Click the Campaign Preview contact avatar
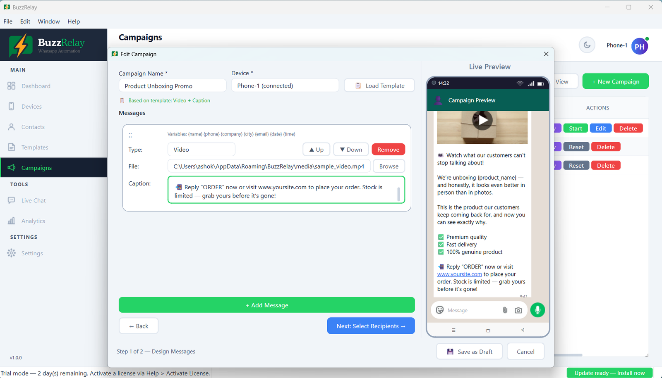Screen dimensions: 662x378 (438, 100)
